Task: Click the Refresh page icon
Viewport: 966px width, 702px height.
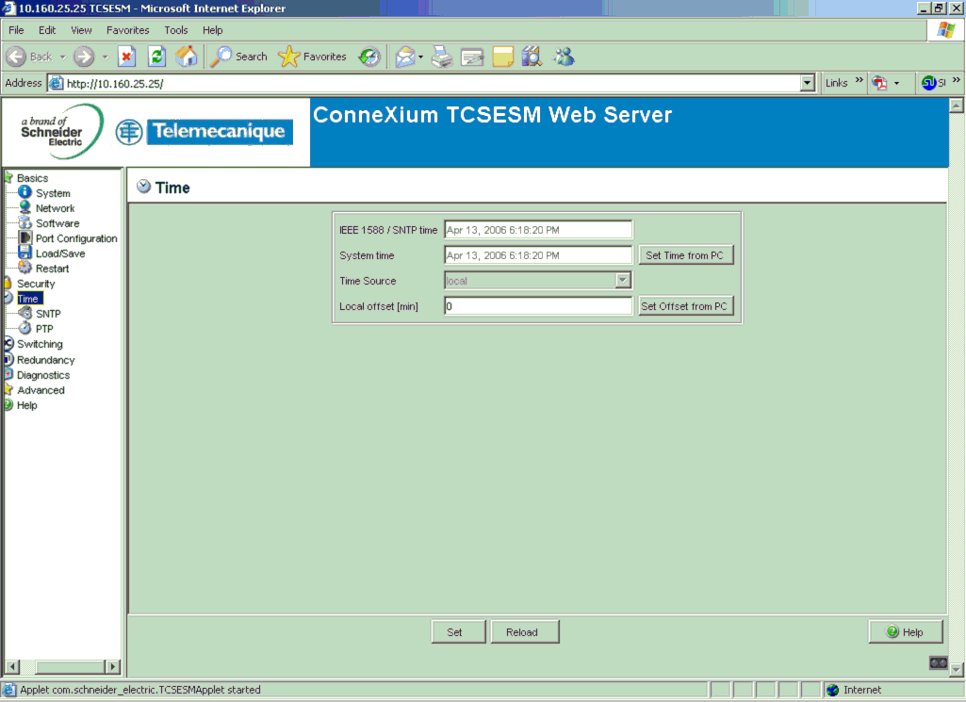Action: (x=157, y=57)
